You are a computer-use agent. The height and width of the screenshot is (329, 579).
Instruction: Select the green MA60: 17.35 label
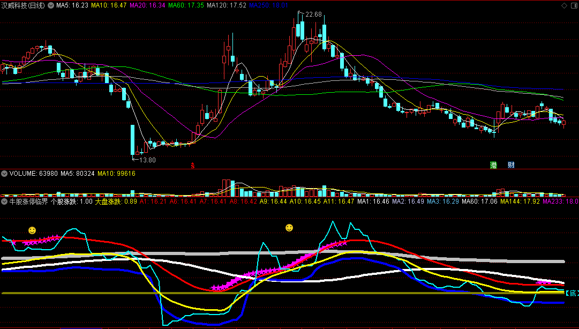(x=186, y=5)
